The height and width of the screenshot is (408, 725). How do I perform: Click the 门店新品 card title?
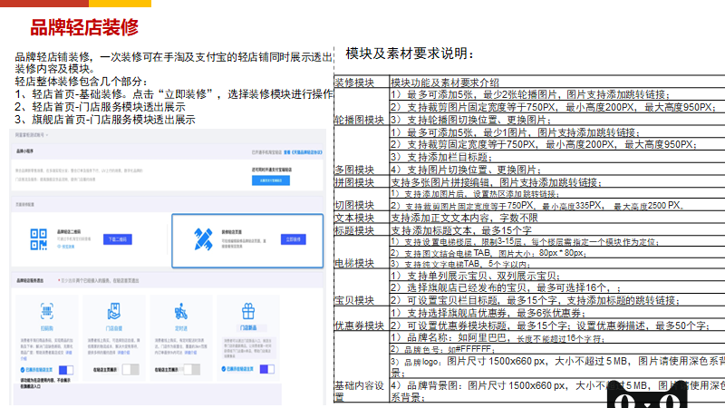(x=248, y=327)
